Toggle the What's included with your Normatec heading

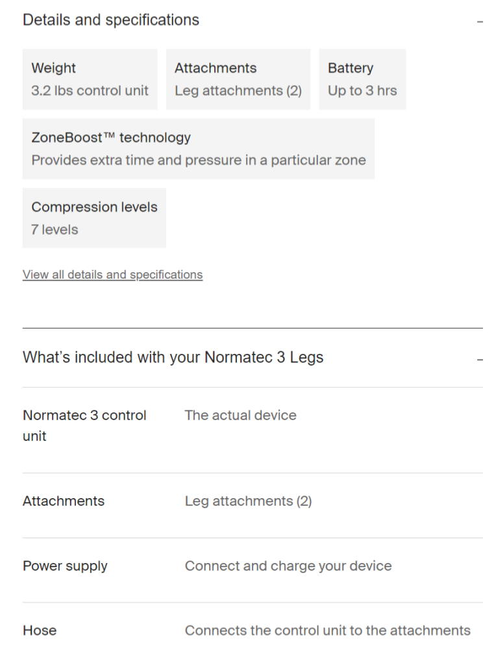tap(173, 357)
